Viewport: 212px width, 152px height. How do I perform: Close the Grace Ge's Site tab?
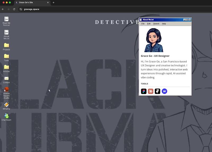pyautogui.click(x=48, y=2)
